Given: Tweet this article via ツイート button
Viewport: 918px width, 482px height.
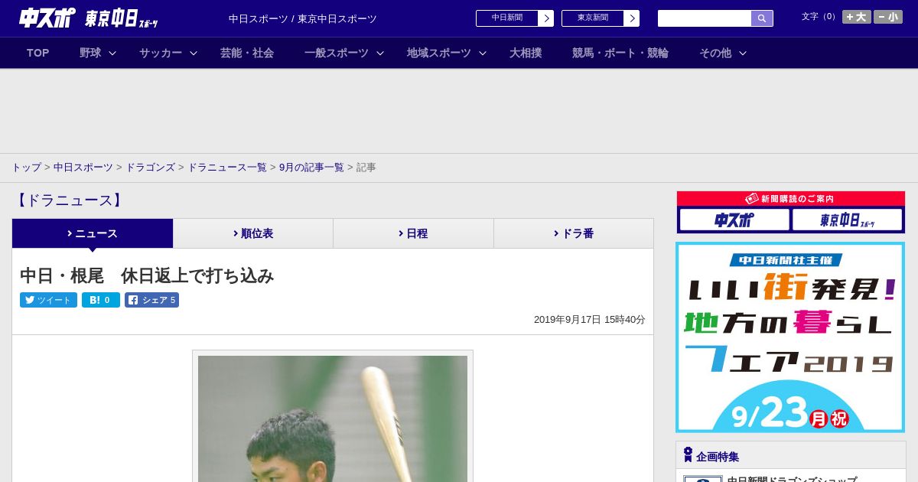Looking at the screenshot, I should [48, 300].
